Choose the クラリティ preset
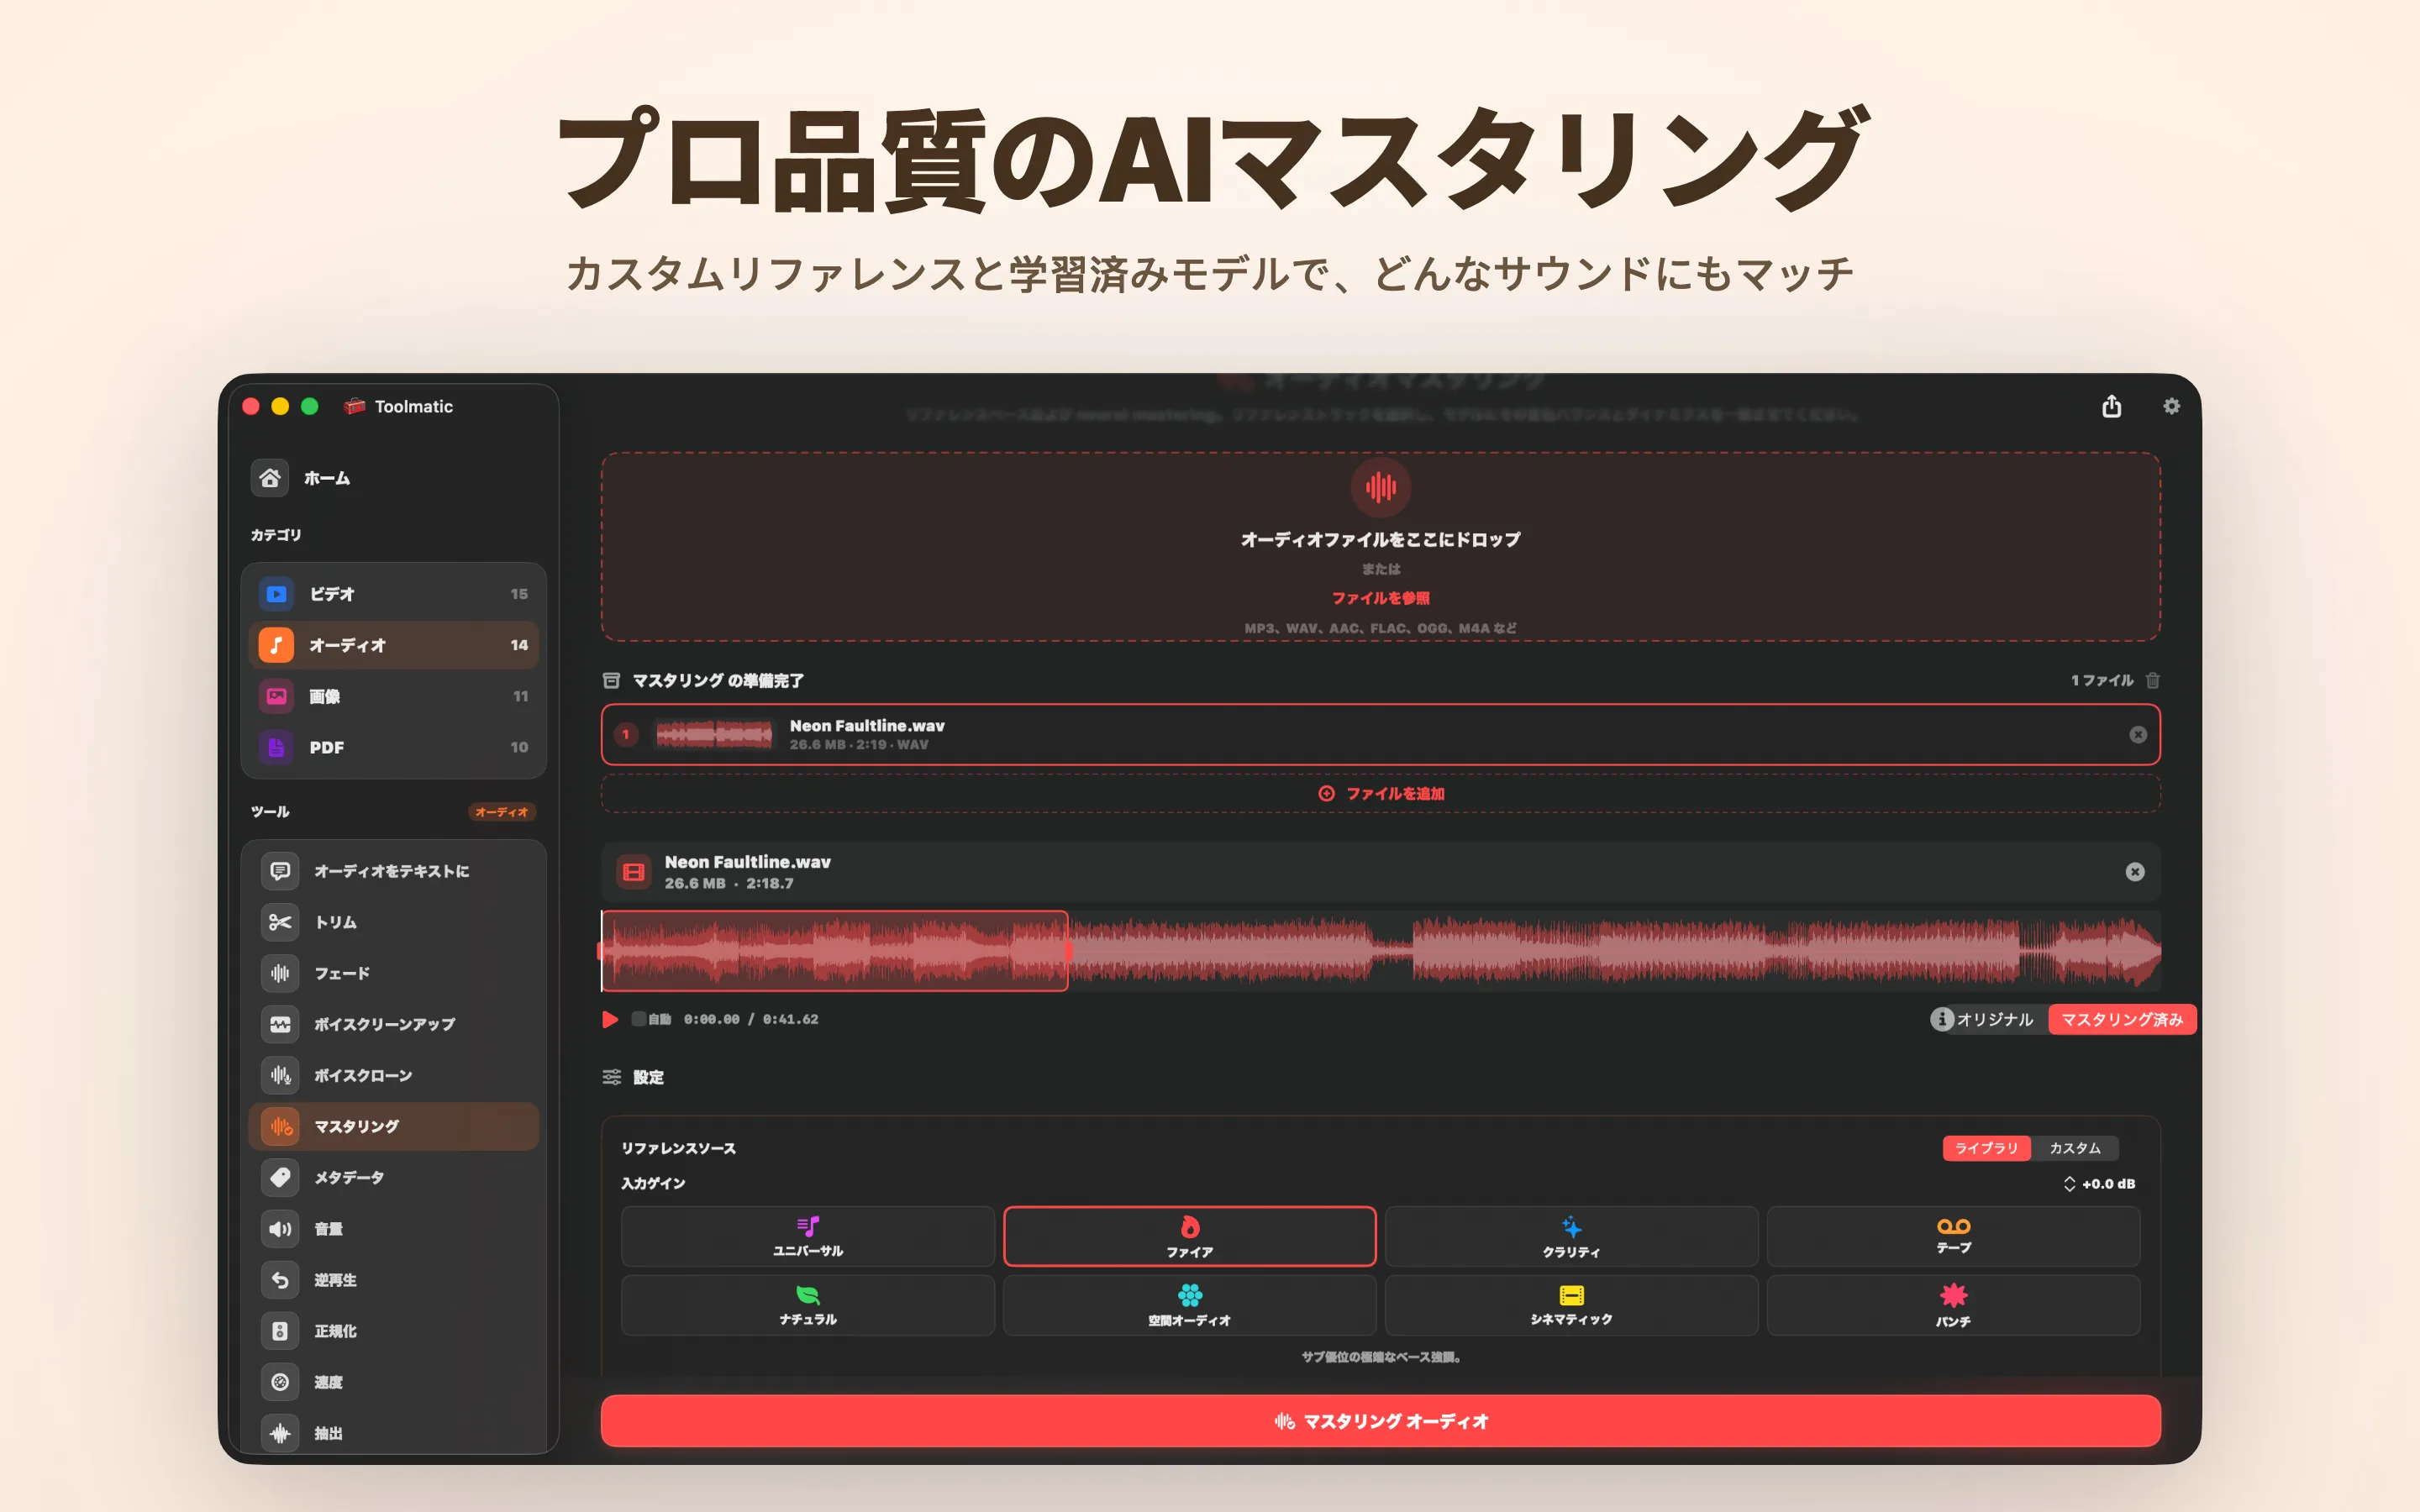 coord(1571,1237)
